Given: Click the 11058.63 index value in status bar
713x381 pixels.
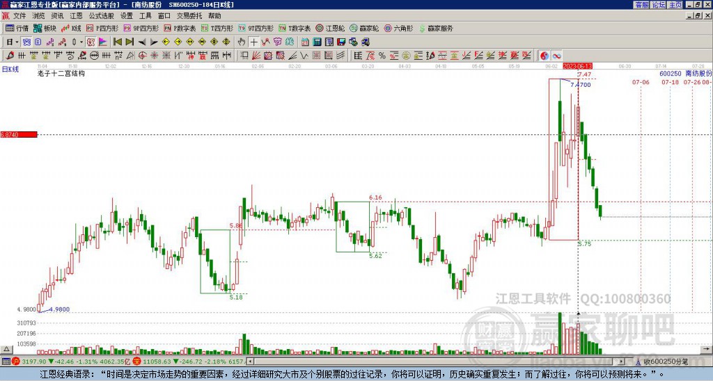Looking at the screenshot, I should pos(155,362).
